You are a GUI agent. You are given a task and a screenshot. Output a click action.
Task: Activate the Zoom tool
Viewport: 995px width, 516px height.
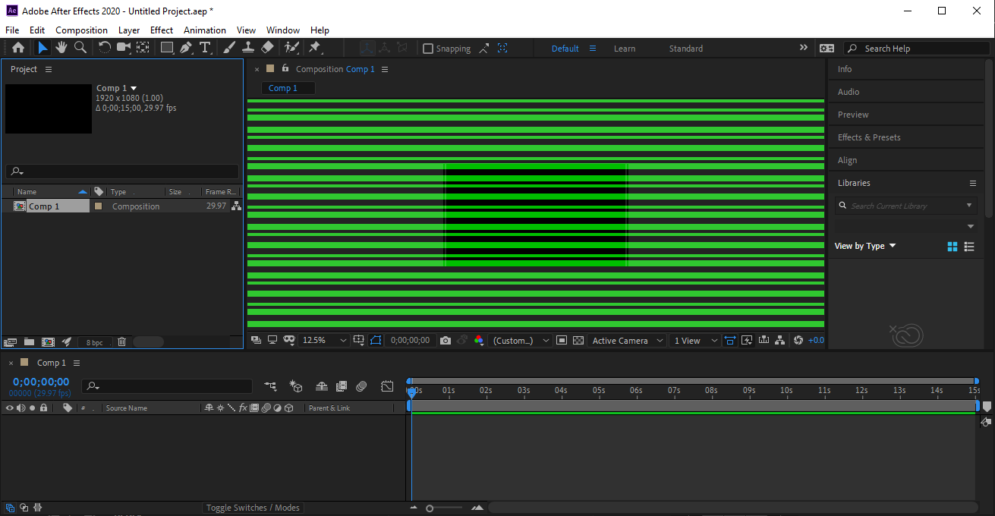[80, 47]
